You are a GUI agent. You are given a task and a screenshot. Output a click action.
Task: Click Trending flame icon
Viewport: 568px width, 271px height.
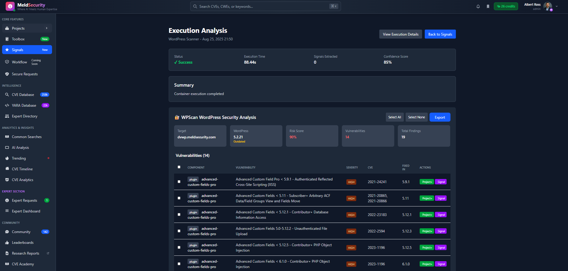(7, 158)
